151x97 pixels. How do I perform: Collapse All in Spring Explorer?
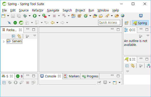[x=127, y=66]
